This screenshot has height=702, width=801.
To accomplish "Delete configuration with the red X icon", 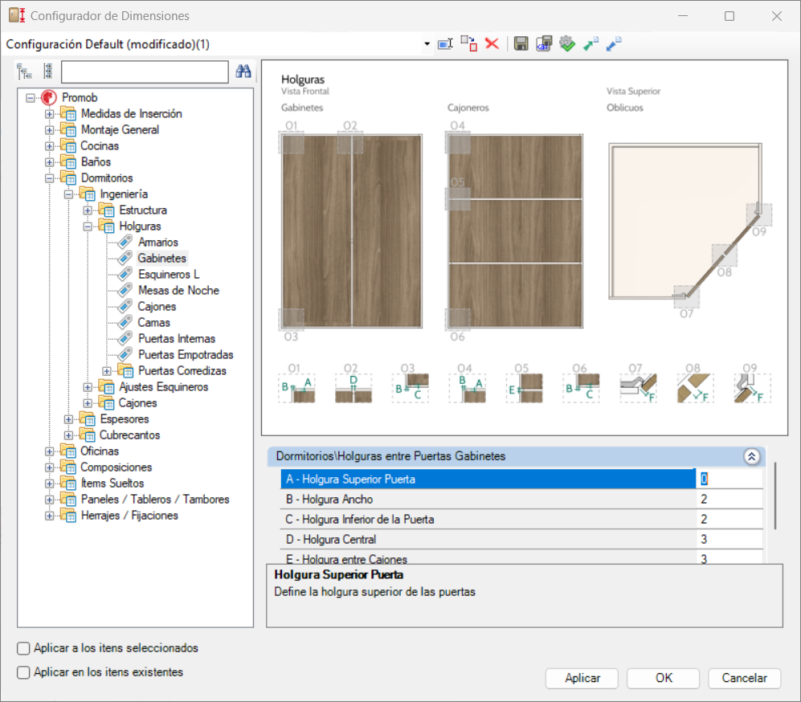I will [x=492, y=43].
